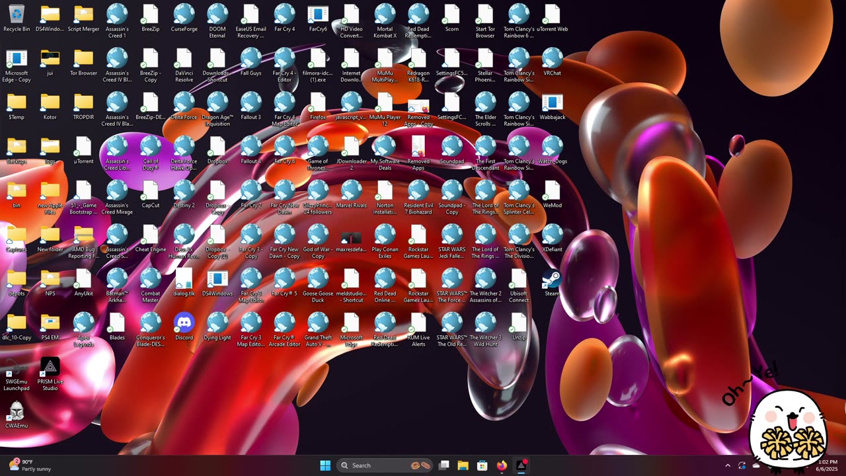The height and width of the screenshot is (476, 846).
Task: Select the VRChat desktop icon
Action: [x=553, y=63]
